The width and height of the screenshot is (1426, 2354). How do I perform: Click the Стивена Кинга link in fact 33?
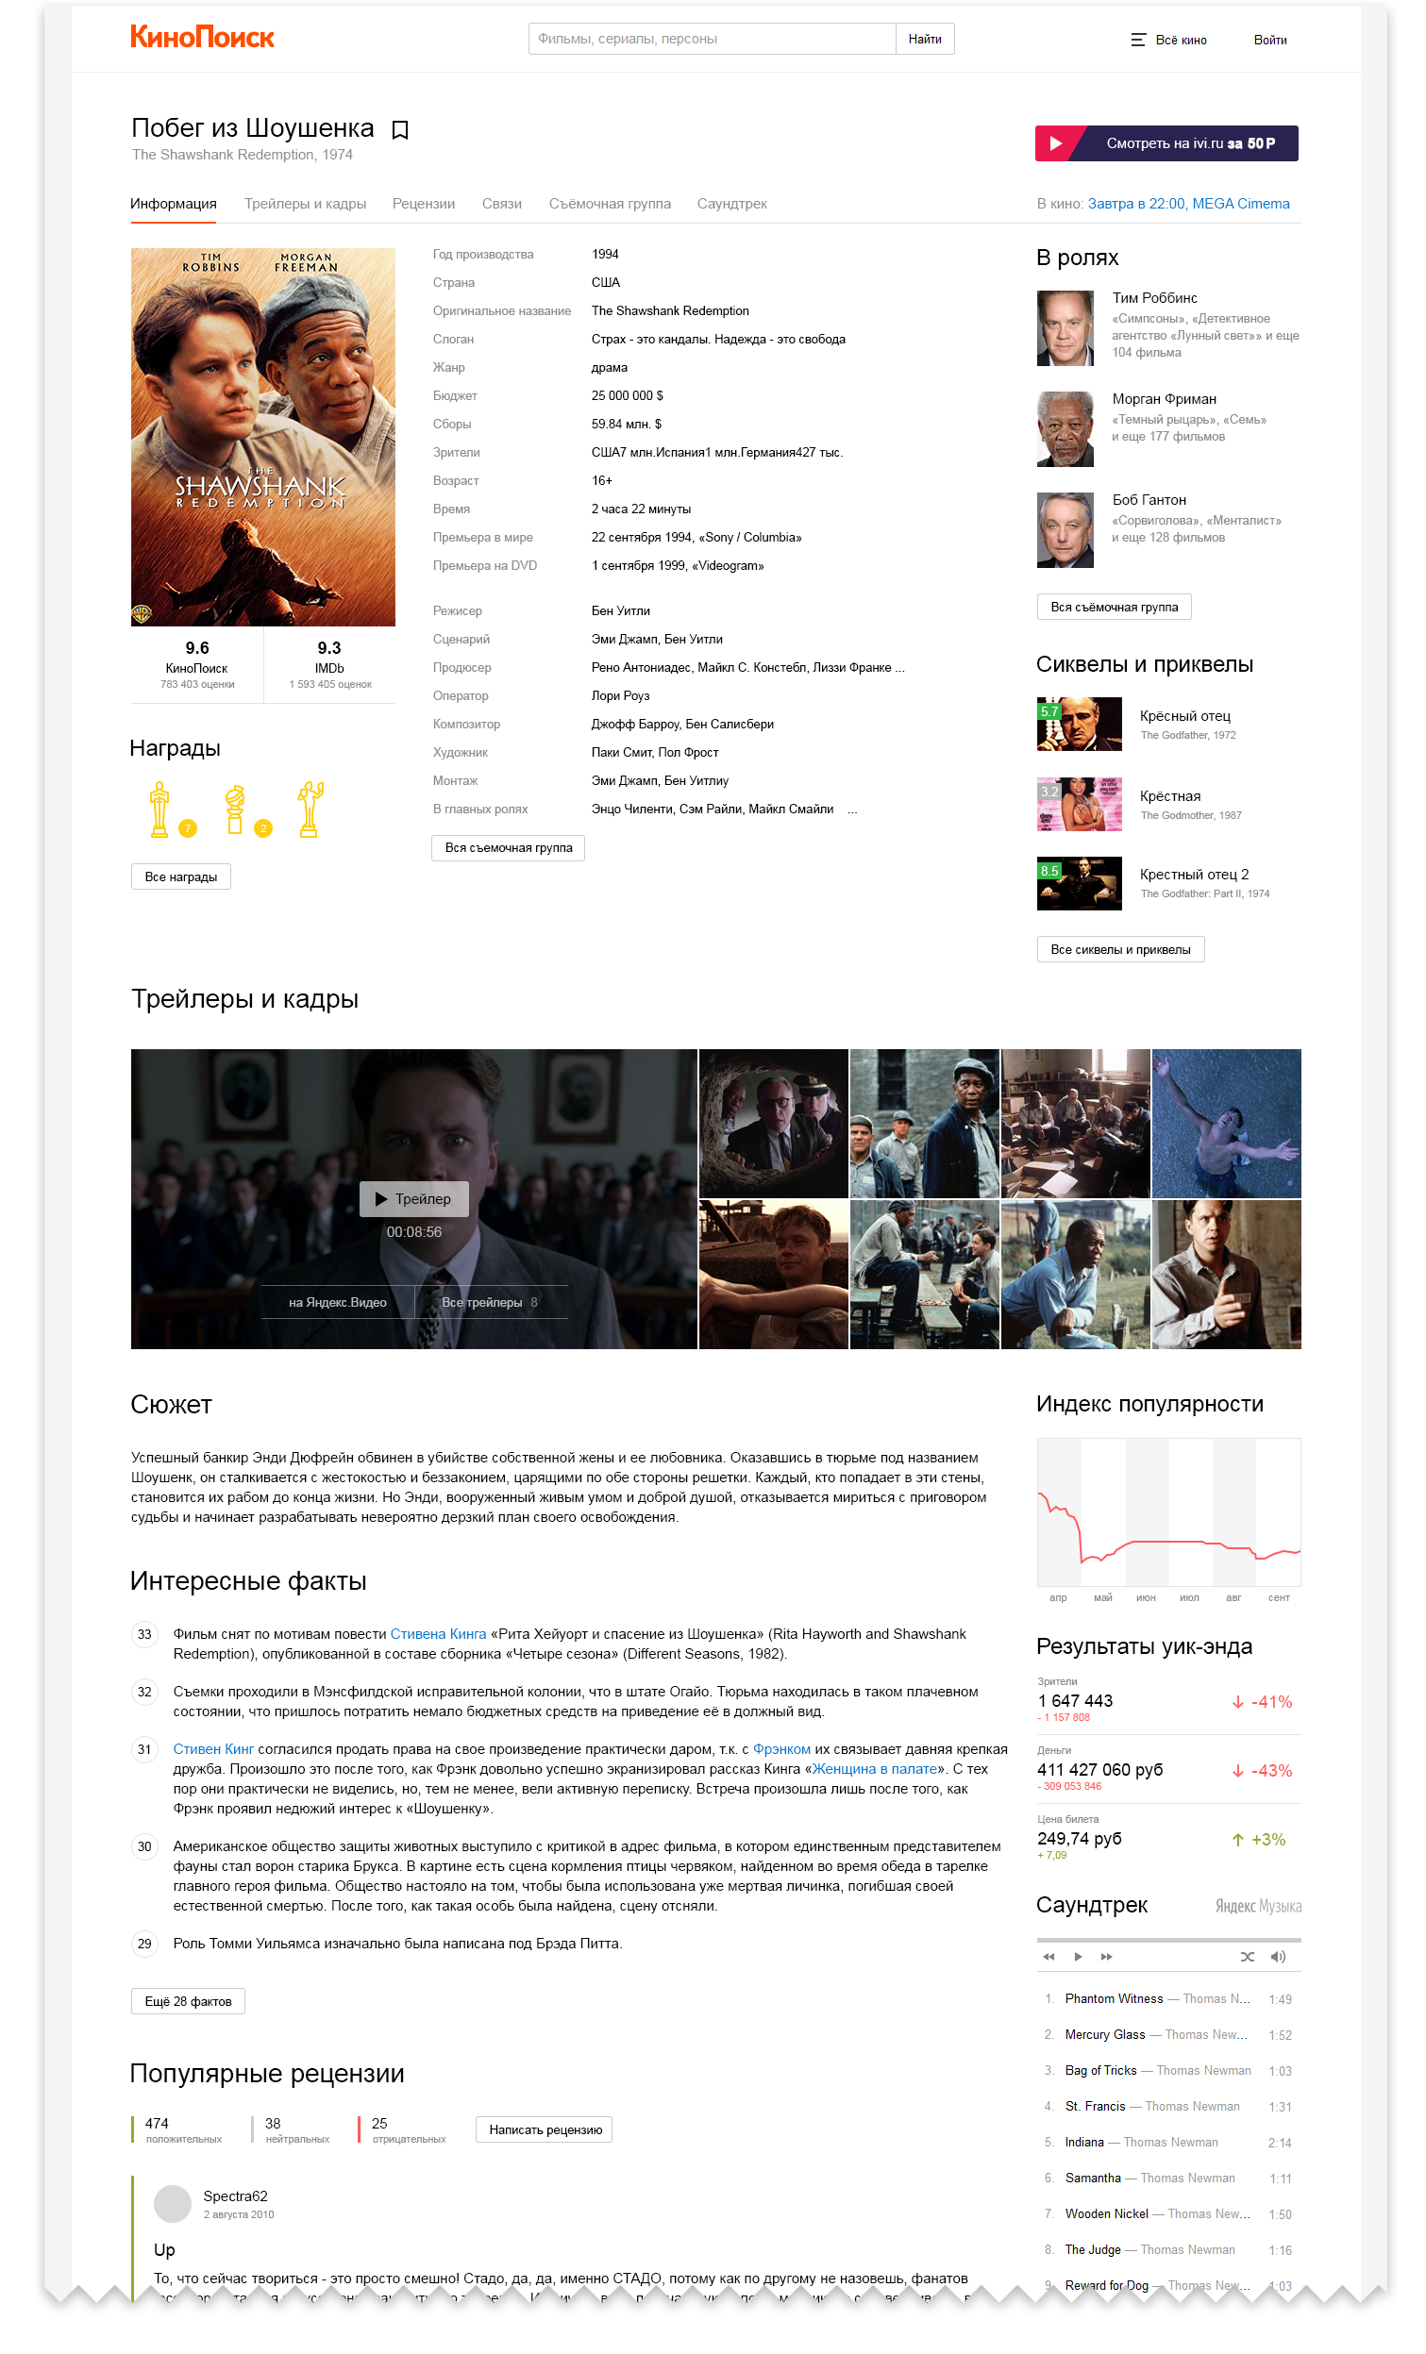[x=439, y=1634]
